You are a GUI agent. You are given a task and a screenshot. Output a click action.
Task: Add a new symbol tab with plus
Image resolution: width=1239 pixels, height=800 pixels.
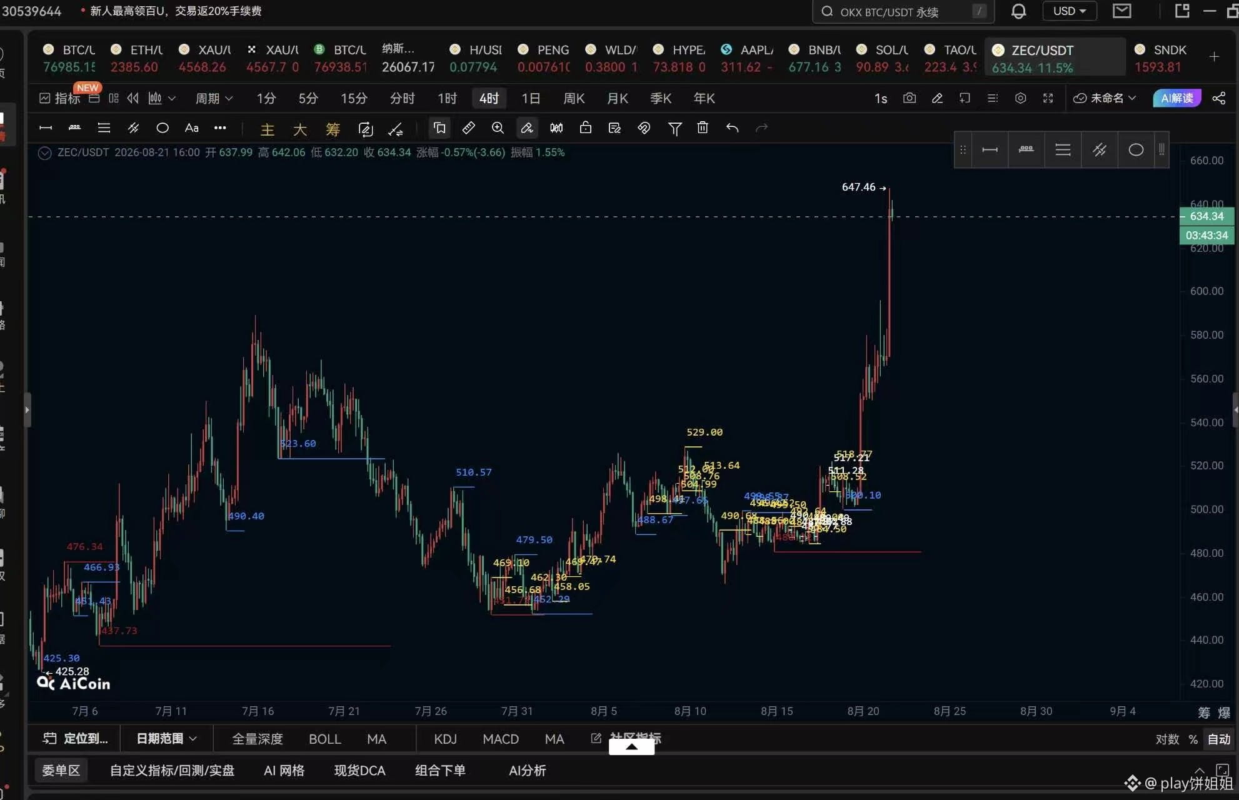click(1214, 57)
